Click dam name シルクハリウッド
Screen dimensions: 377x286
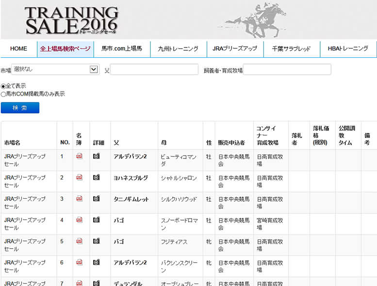pos(179,199)
